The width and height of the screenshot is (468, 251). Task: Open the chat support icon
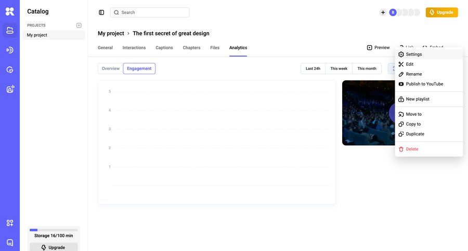10,242
